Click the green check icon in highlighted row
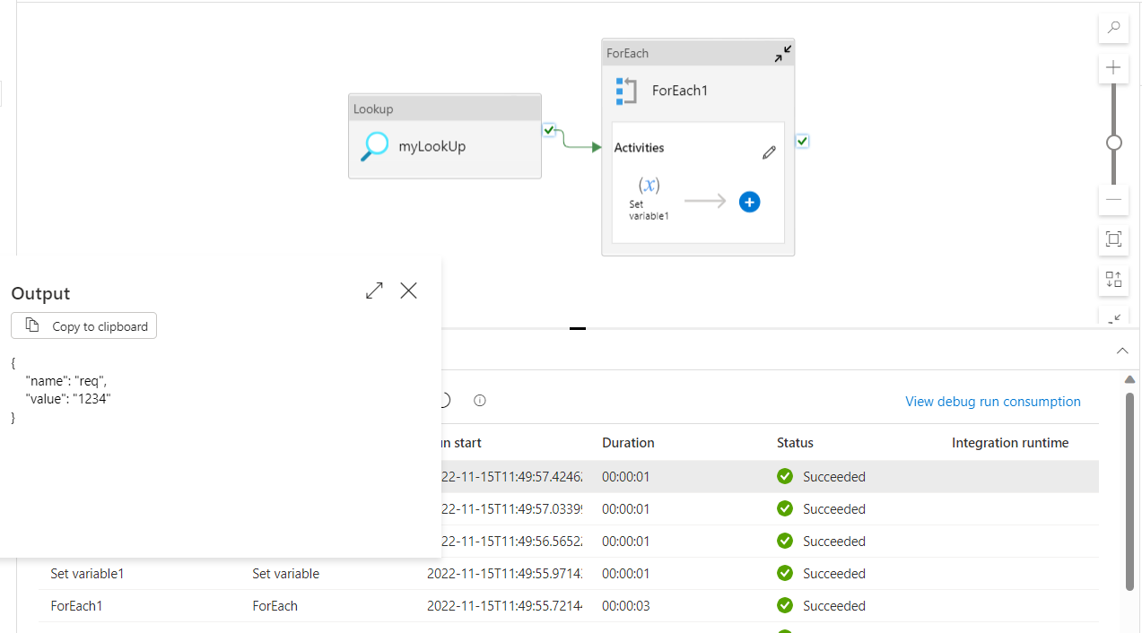Screen dimensions: 1142x633 [785, 477]
